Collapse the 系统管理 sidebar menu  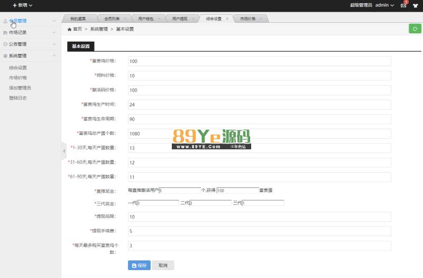31,56
